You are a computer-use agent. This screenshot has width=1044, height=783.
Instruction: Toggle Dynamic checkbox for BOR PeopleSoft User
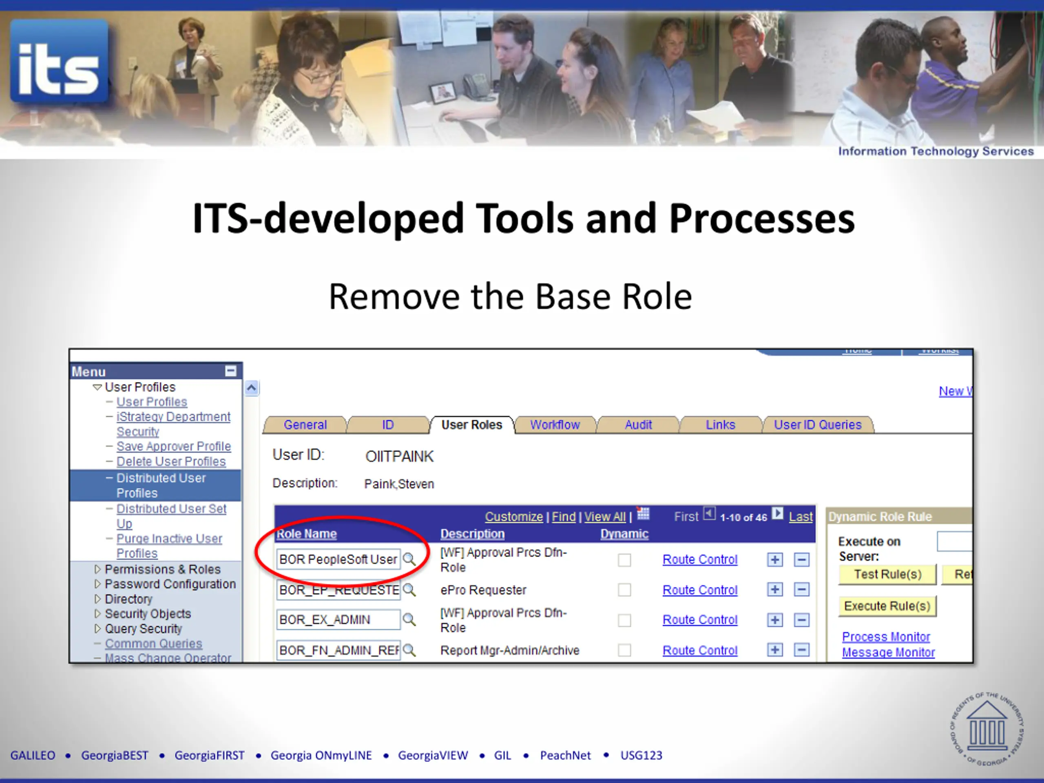(x=624, y=560)
